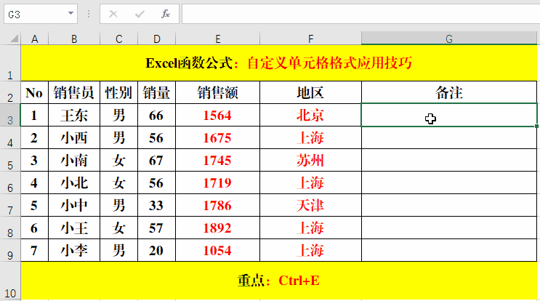The height and width of the screenshot is (301, 540).
Task: Click the fill handle of cell G3
Action: 536,126
